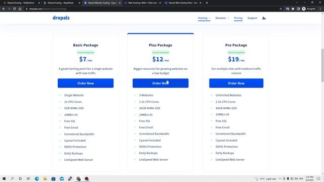
Task: Go back using the browser back arrow
Action: tap(4, 9)
